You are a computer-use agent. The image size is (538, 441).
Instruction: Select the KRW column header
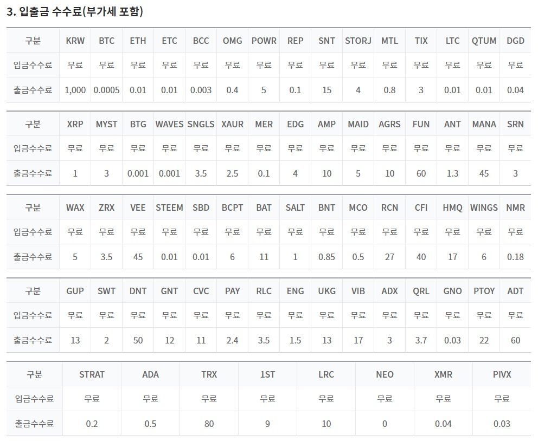[75, 41]
